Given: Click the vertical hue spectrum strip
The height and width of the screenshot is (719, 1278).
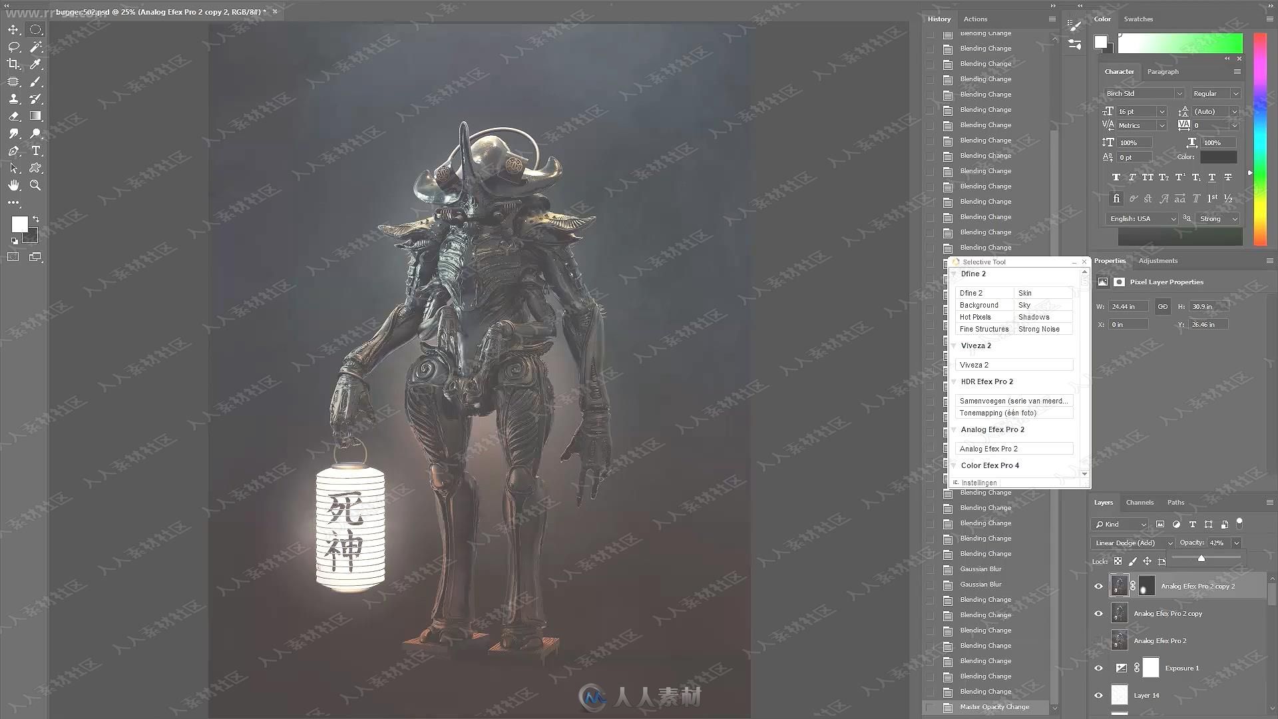Looking at the screenshot, I should tap(1260, 139).
